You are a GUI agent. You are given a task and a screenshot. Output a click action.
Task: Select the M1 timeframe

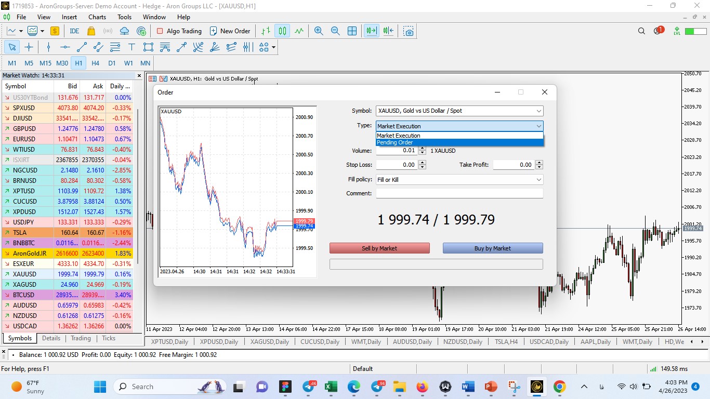coord(12,63)
